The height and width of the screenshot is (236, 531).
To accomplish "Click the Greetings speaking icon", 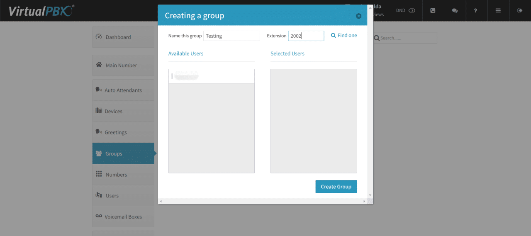I will pyautogui.click(x=99, y=132).
